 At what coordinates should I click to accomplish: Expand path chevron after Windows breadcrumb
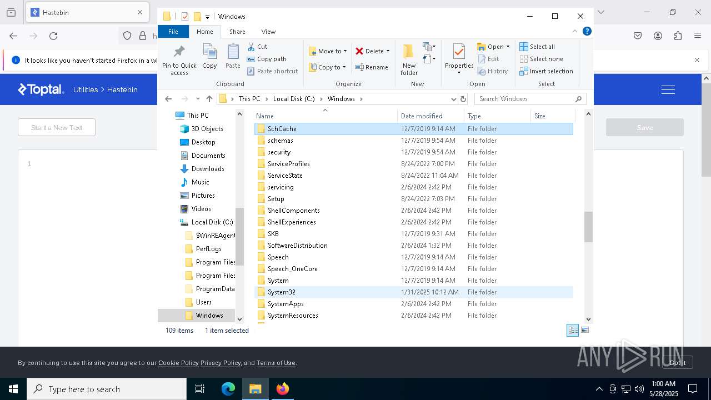(361, 99)
